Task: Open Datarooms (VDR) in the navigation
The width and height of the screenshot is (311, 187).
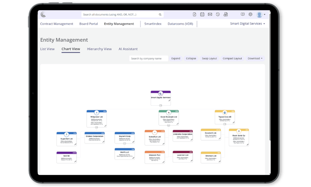Action: [x=180, y=24]
